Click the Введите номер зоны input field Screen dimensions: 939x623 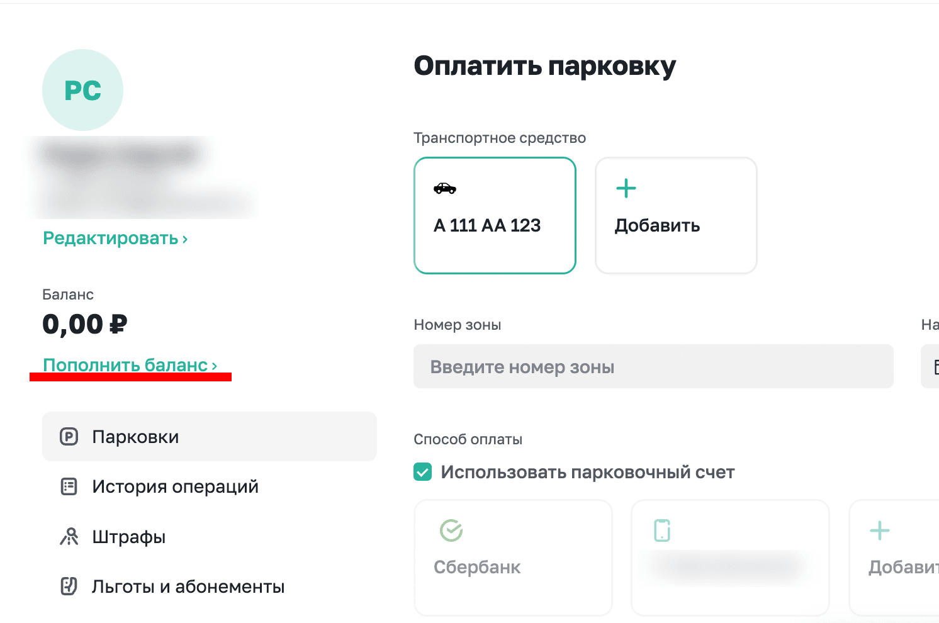(x=653, y=366)
